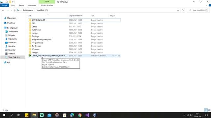
Task: Select Program Files folder name
Action: [37, 43]
